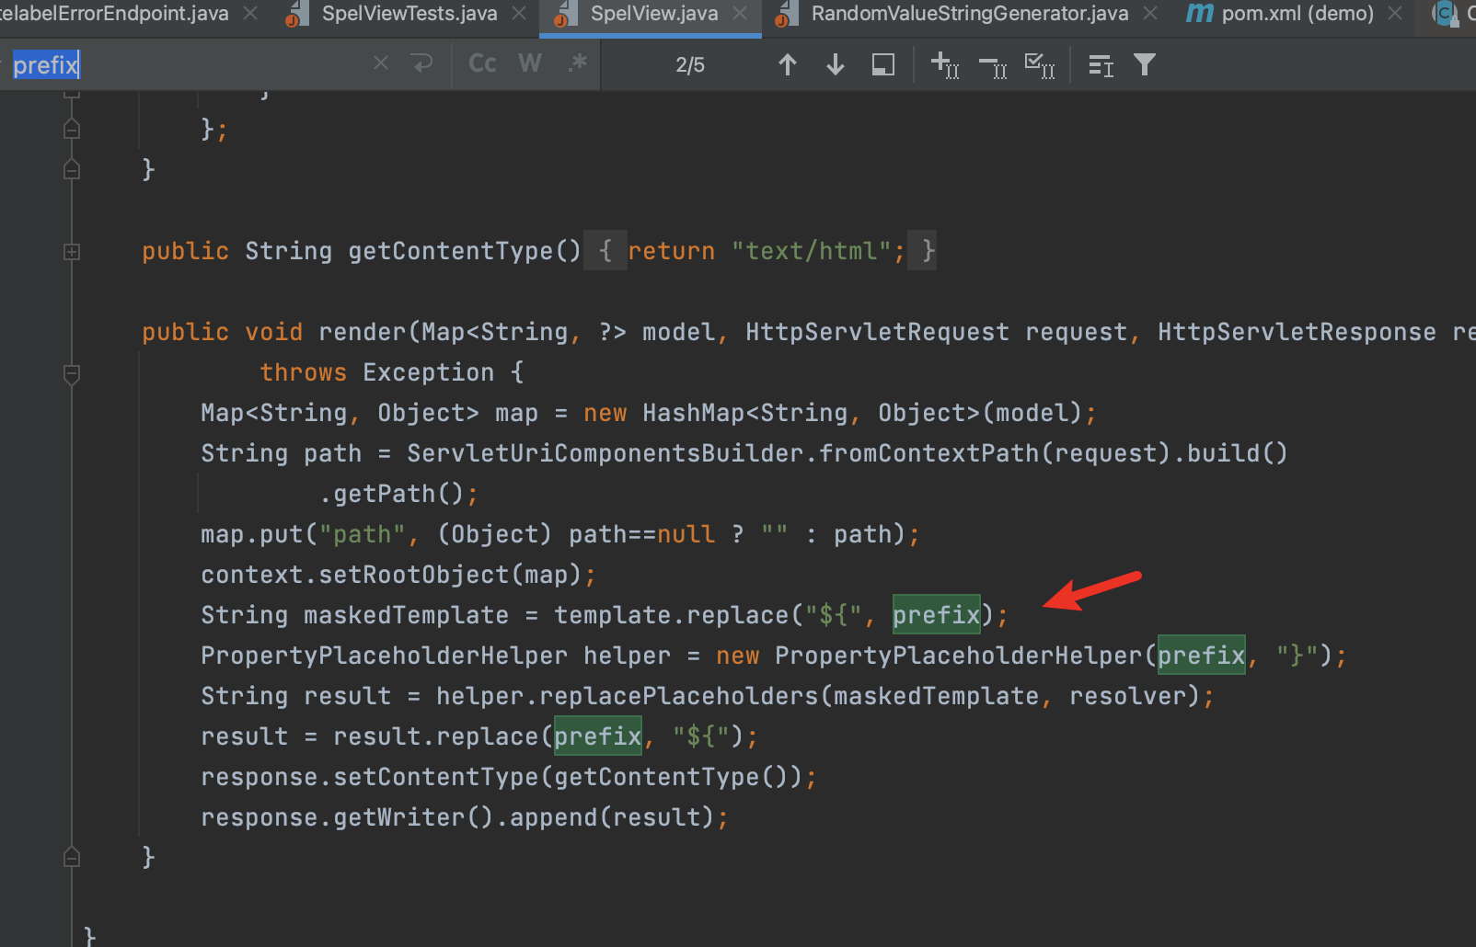1476x947 pixels.
Task: Click the folded "text/html" return statement
Action: point(760,250)
